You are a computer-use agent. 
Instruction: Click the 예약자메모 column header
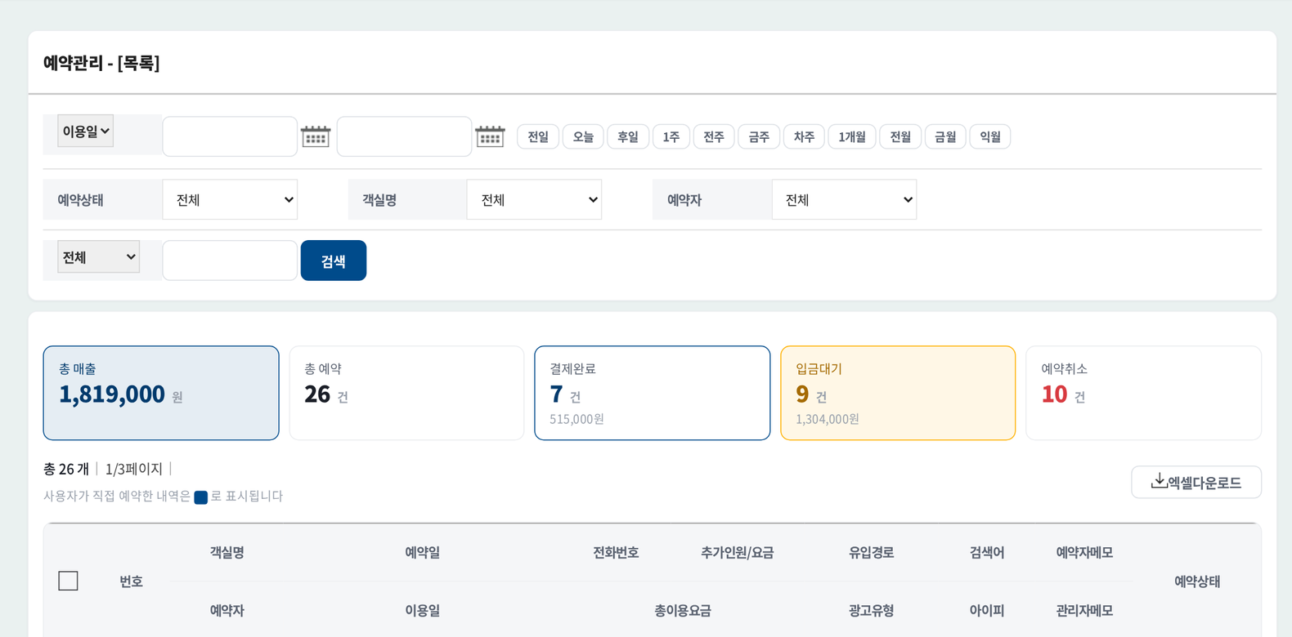tap(1084, 552)
